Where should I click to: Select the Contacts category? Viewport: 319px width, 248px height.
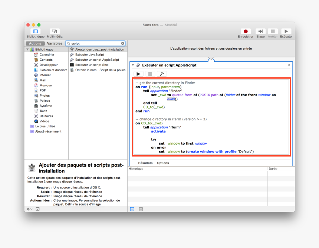[x=46, y=60]
